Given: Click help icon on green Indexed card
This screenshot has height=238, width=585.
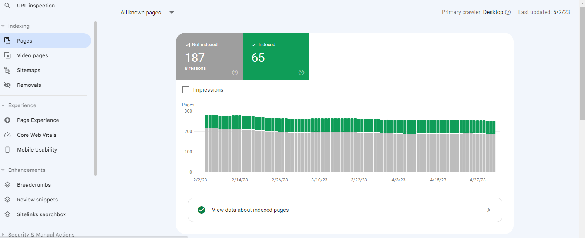Looking at the screenshot, I should [301, 72].
